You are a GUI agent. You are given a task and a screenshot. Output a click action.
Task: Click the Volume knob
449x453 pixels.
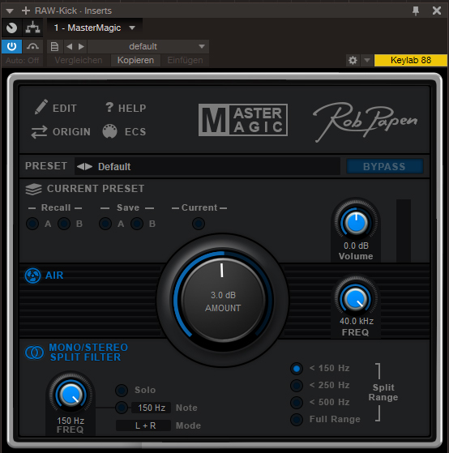pyautogui.click(x=356, y=223)
